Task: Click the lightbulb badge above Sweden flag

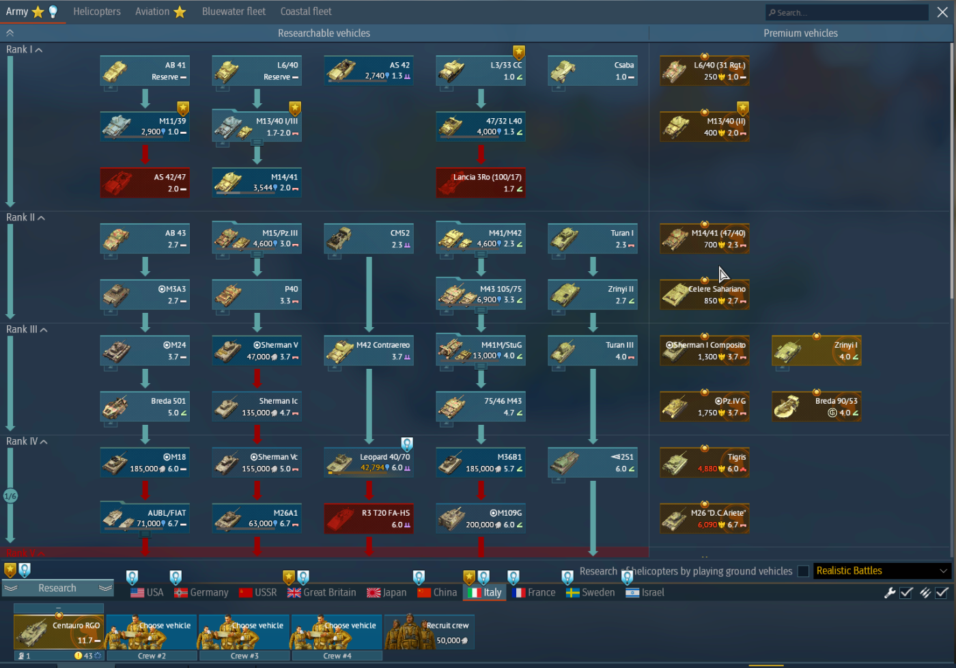Action: click(567, 578)
